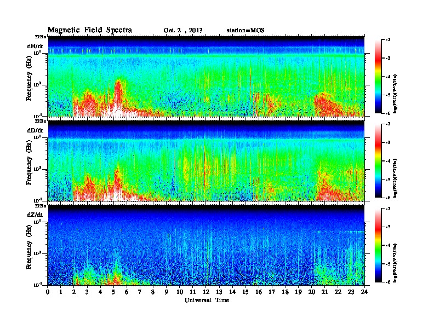Click inside the dH/dt spectrogram plot
This screenshot has width=434, height=335.
206,76
